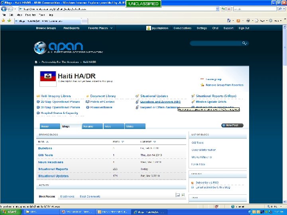
Task: Open the File menu
Action: pyautogui.click(x=4, y=15)
